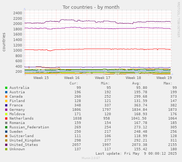Click the Switzerland brown legend swatch
This screenshot has width=182, height=162.
pos(6,136)
